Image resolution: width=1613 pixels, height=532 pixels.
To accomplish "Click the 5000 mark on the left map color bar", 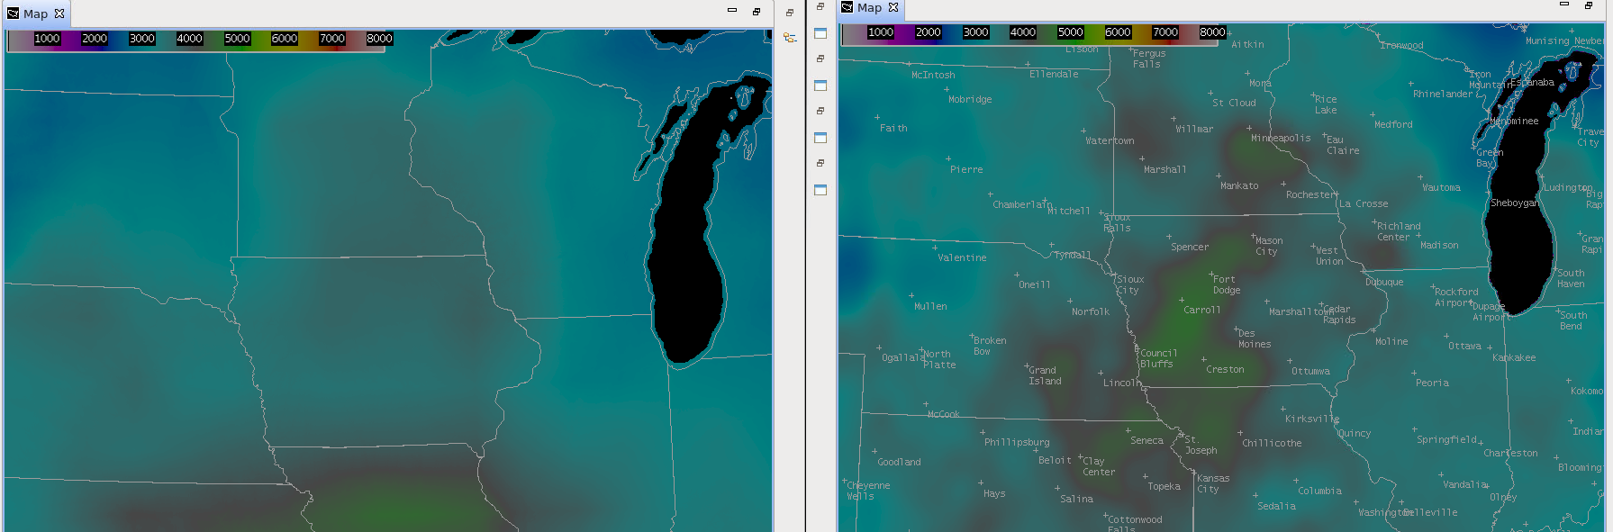I will (238, 39).
